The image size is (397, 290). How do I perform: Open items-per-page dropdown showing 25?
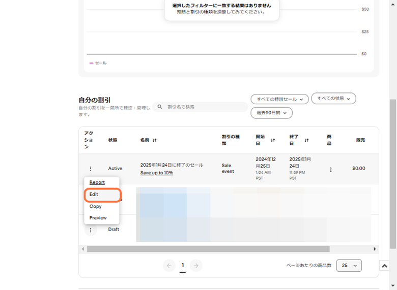point(349,265)
